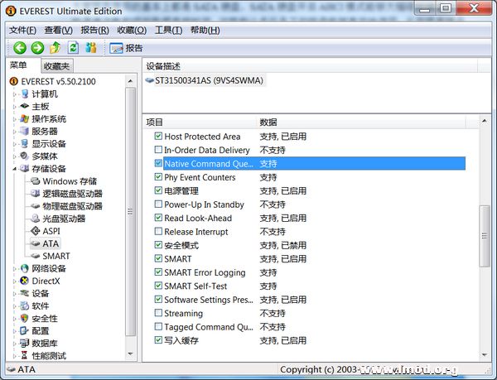Open the ASPI tree icon

tap(35, 231)
